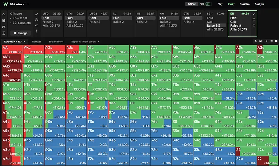The image size is (279, 166).
Task: Click the nodes icon beside SB complete
Action: [x=37, y=25]
